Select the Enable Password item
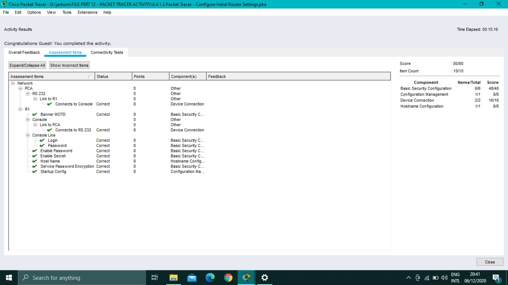508x285 pixels. pos(56,151)
